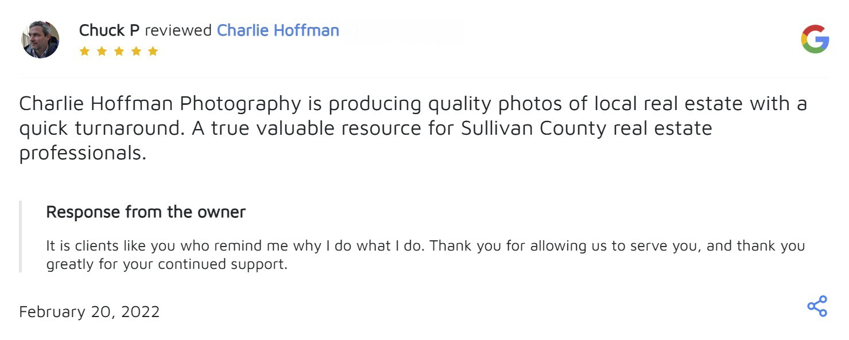Viewport: 849px width, 340px height.
Task: Click the first rating star
Action: [x=84, y=51]
